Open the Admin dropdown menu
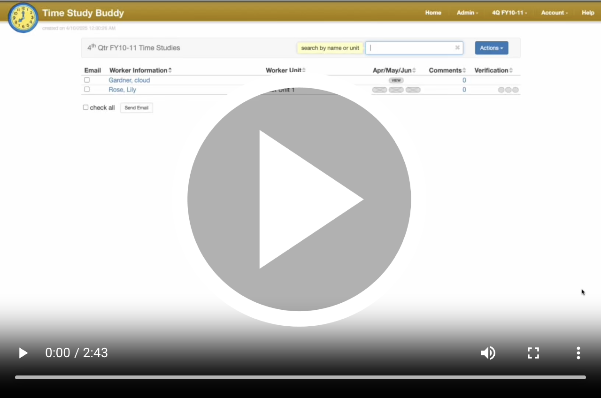Viewport: 601px width, 398px height. click(x=467, y=13)
